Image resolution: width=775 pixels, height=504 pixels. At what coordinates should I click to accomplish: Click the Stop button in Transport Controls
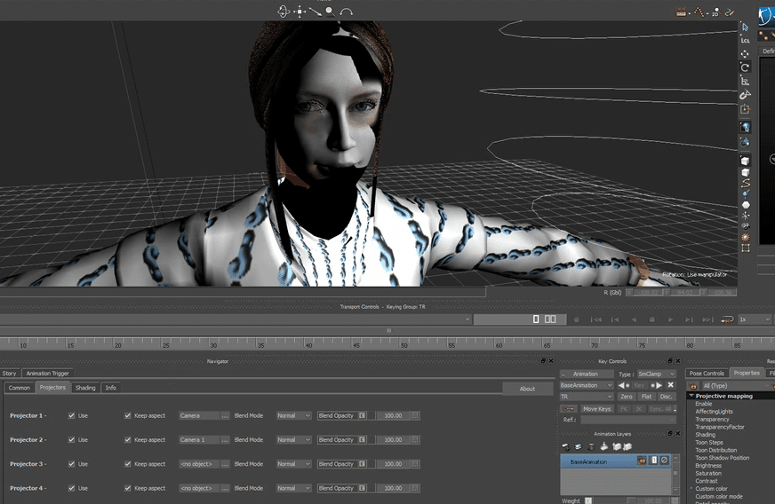click(x=651, y=319)
